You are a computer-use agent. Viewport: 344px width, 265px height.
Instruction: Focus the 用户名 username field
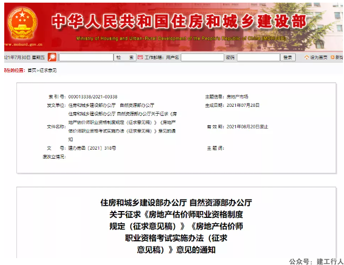click(202, 57)
